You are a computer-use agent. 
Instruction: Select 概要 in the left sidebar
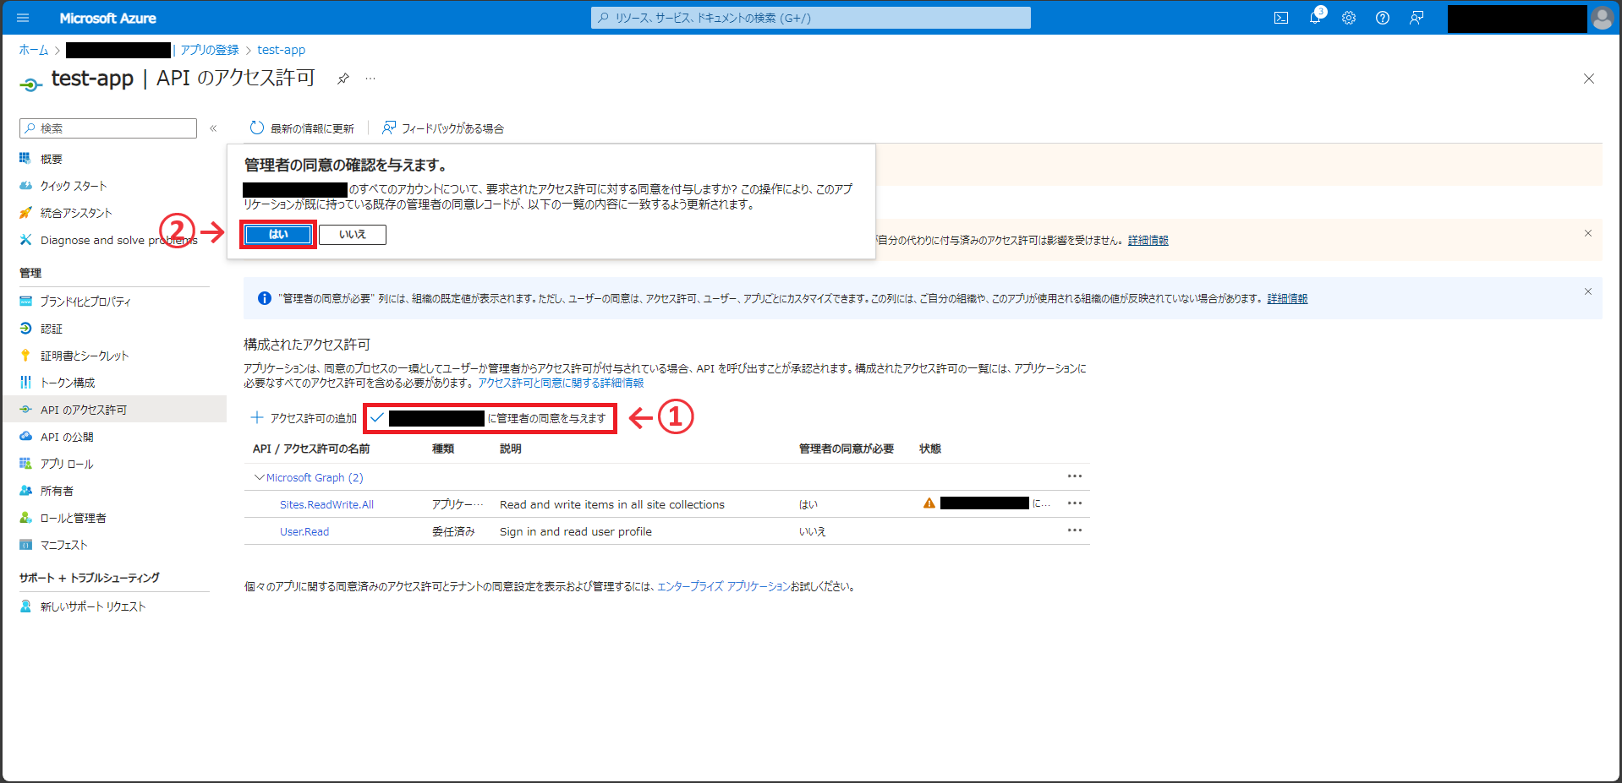tap(51, 158)
